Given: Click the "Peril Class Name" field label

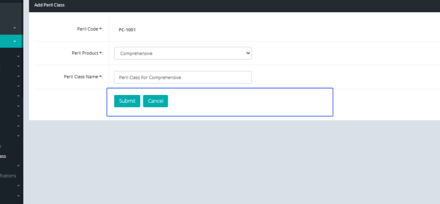Looking at the screenshot, I should click(83, 77).
